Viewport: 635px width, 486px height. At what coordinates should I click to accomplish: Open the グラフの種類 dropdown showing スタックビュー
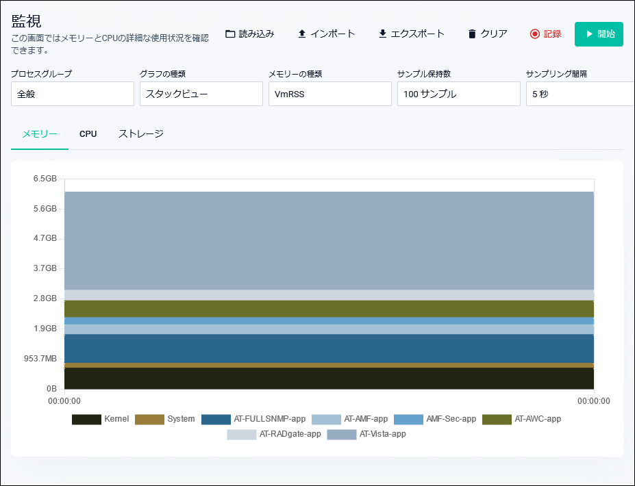[x=201, y=94]
